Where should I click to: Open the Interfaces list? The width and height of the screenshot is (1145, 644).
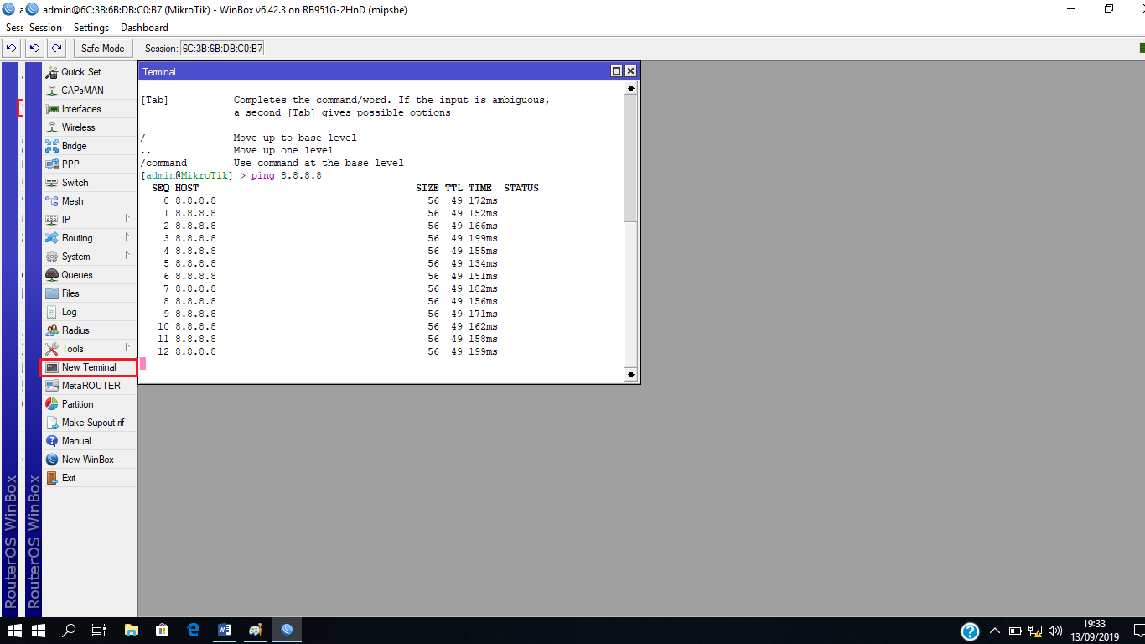coord(90,109)
